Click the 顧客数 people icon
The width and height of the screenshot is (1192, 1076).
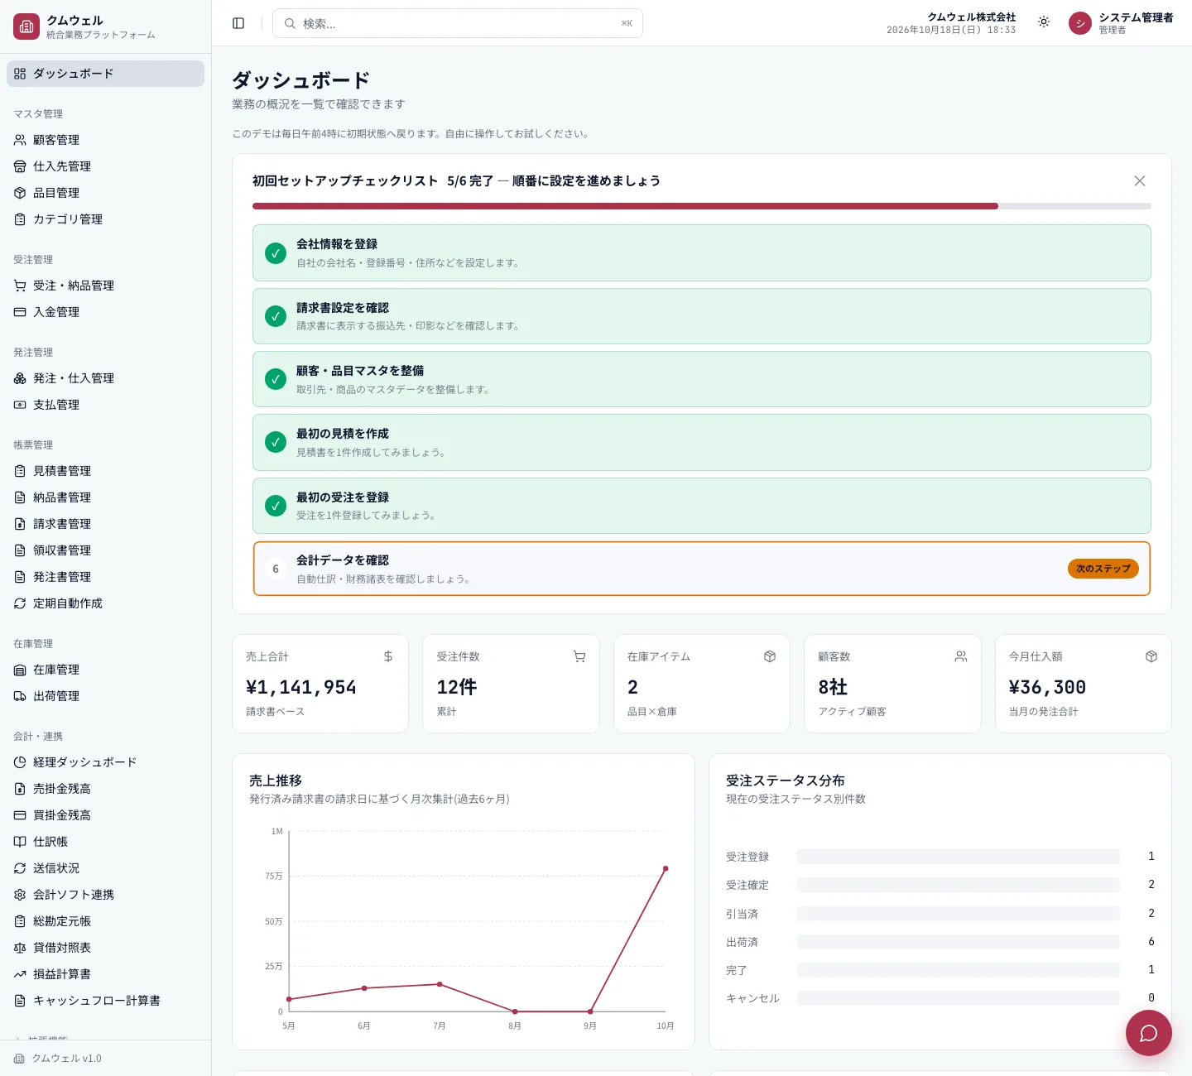(961, 656)
